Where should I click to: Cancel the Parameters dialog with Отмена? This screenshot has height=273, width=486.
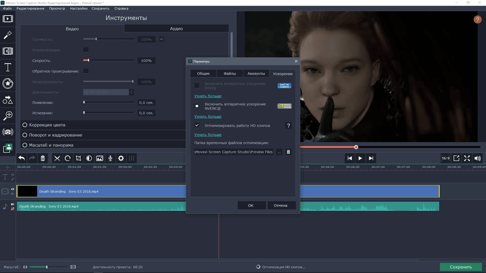click(281, 205)
